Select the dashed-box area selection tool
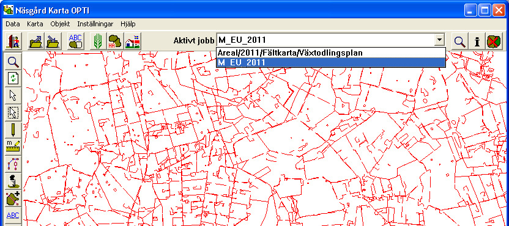The image size is (509, 226). pos(13,112)
